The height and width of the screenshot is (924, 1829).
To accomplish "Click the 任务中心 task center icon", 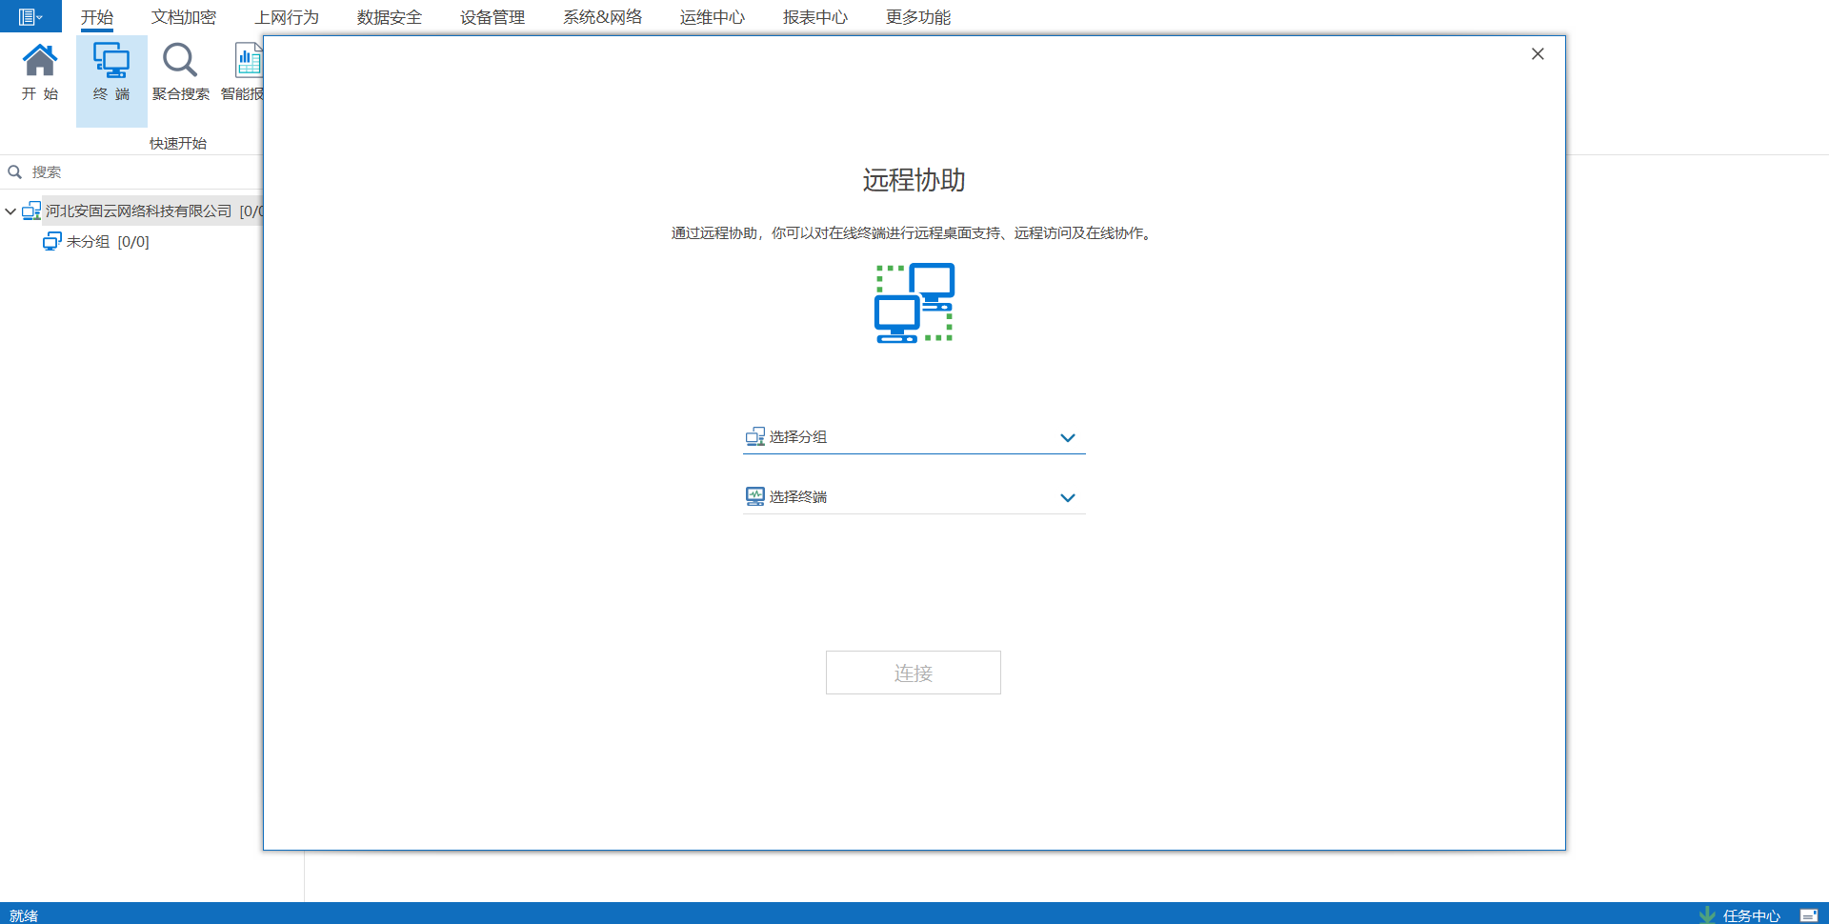I will tap(1707, 914).
